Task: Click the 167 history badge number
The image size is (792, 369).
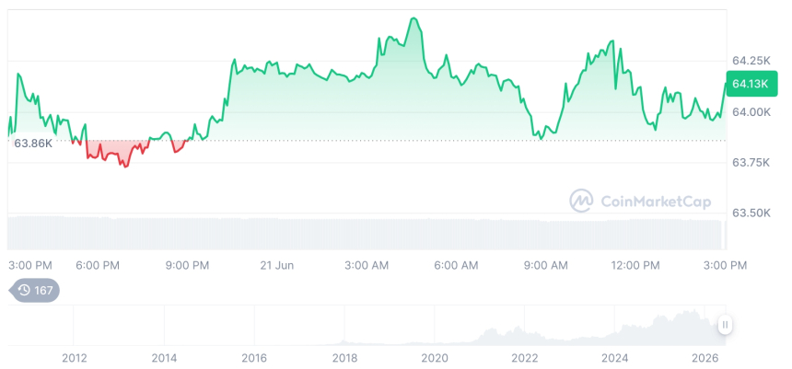Action: coord(43,290)
